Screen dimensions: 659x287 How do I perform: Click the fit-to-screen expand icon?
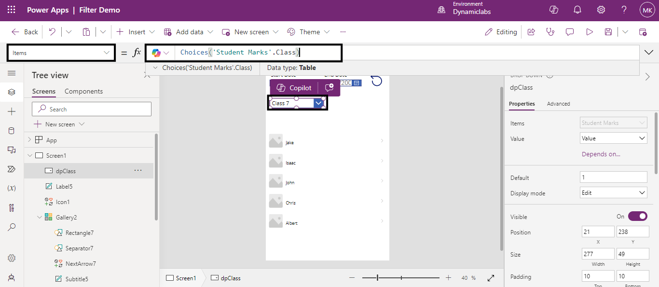pos(491,278)
